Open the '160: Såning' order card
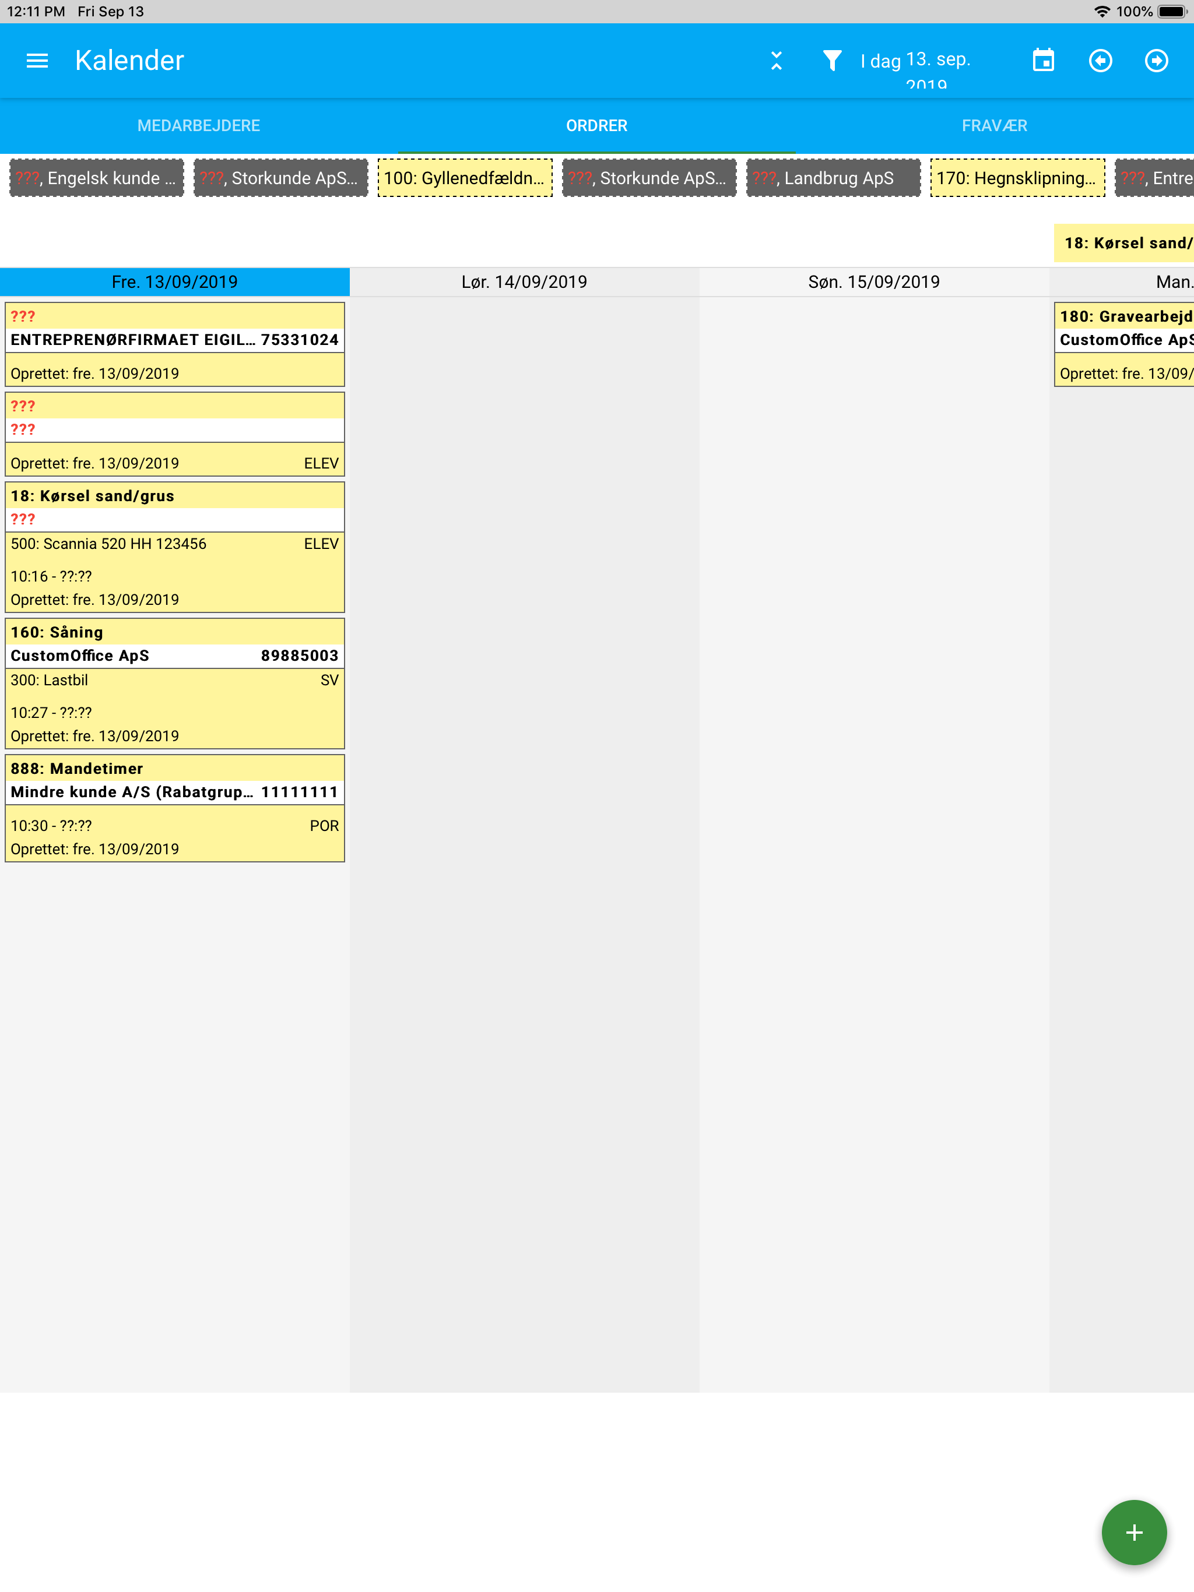 click(x=174, y=683)
